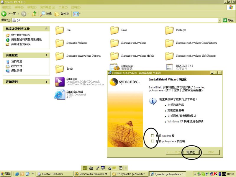
Task: Select Symantec pcAnywhere Mobile folder icon
Action: tap(114, 56)
